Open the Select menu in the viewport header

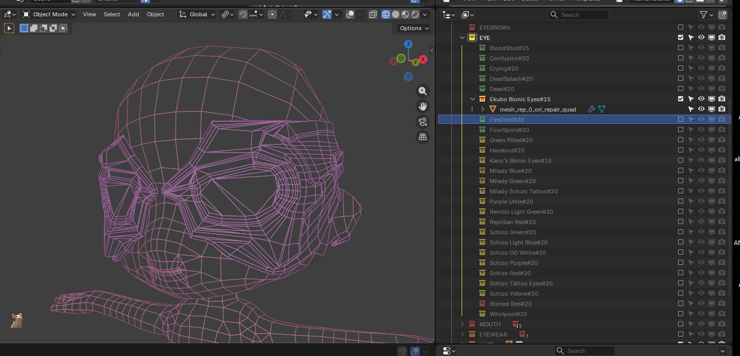(112, 14)
